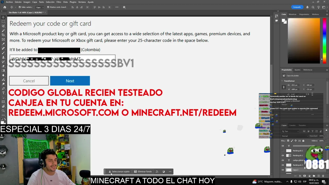329x185 pixels.
Task: Click the foreground color swatch in Color panel
Action: (x=283, y=21)
